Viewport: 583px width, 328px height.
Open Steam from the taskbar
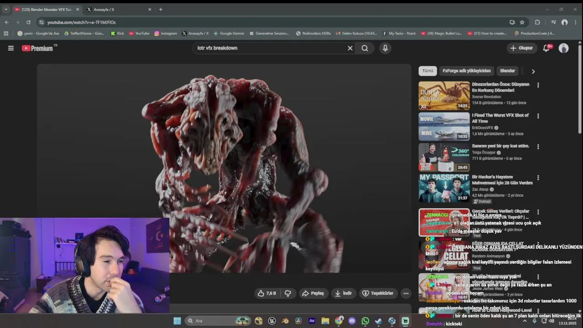[x=378, y=321]
